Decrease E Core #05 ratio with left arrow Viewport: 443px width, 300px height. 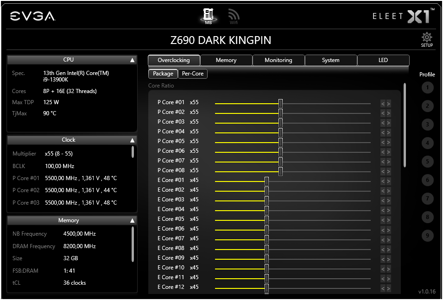pos(383,220)
